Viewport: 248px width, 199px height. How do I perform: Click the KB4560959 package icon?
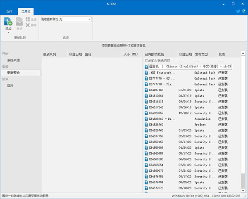(146, 153)
